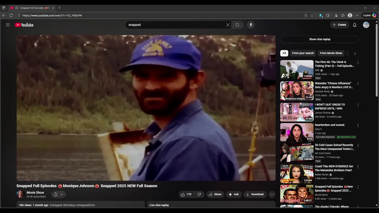Open the subscription notification bell dropdown

(x=58, y=194)
